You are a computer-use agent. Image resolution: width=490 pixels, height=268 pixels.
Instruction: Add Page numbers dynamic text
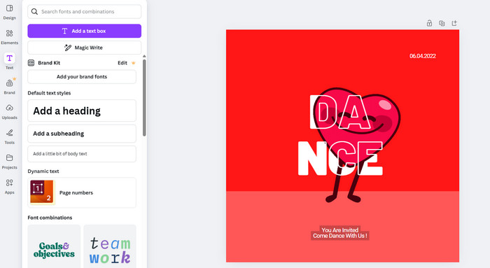pyautogui.click(x=82, y=192)
